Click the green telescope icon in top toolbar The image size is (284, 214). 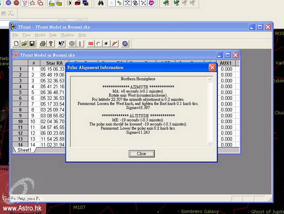point(166,3)
